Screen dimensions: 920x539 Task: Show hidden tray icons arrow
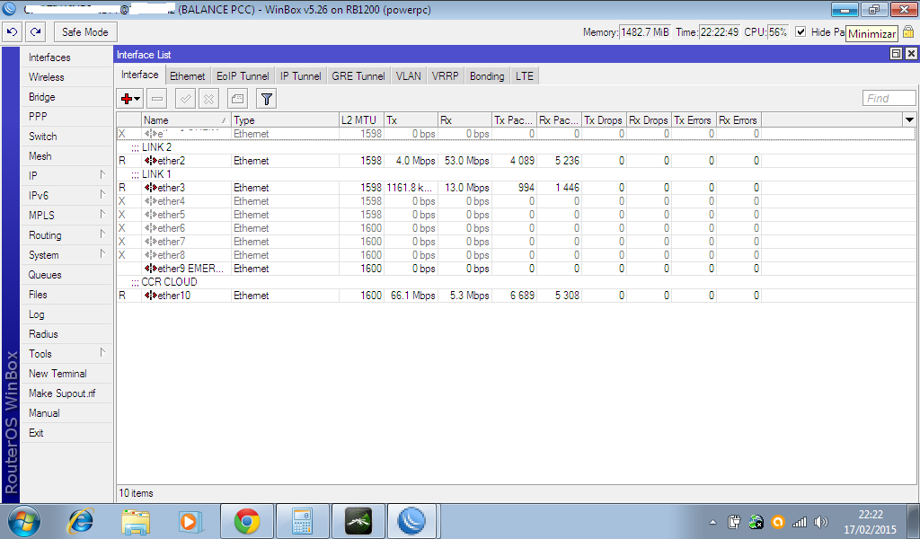[x=712, y=522]
